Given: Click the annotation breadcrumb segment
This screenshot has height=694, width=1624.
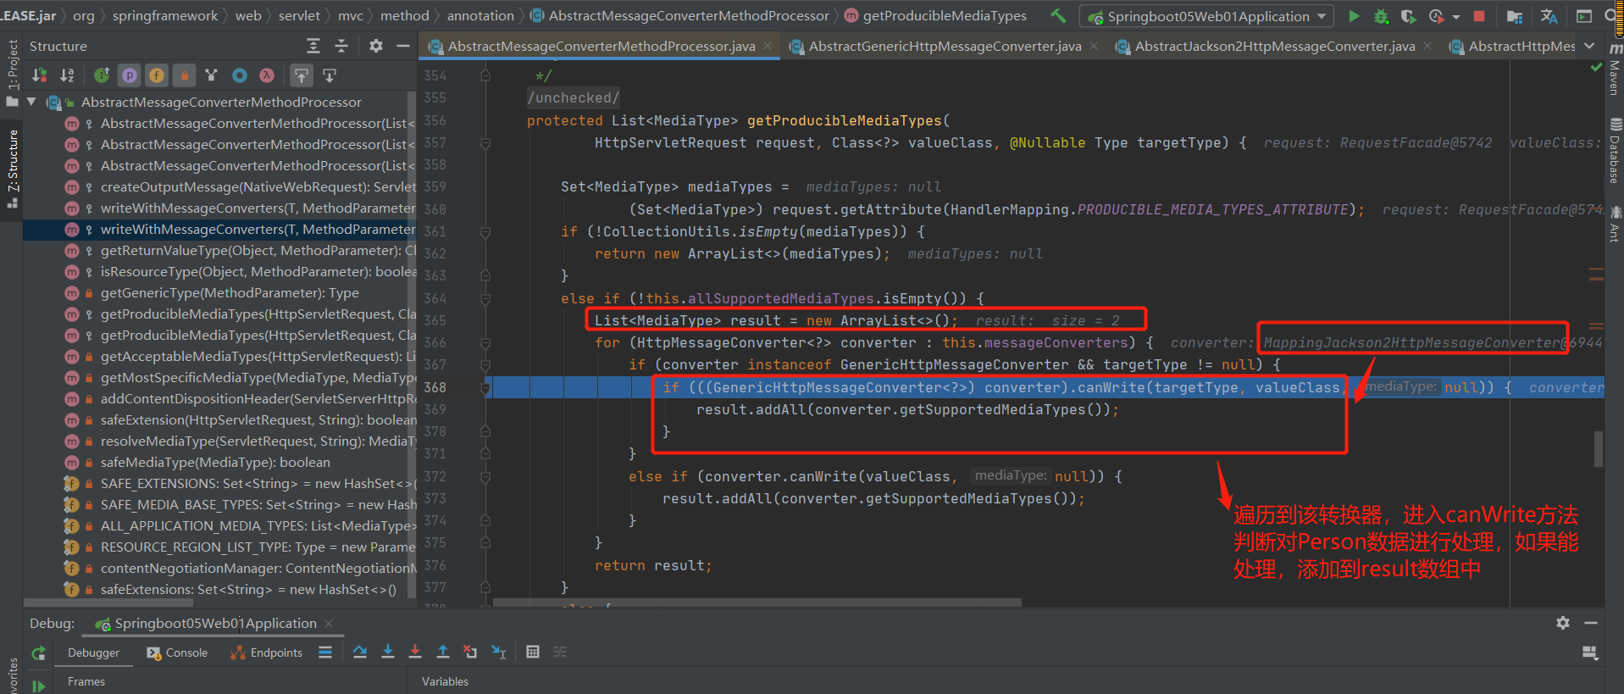Looking at the screenshot, I should (x=480, y=15).
